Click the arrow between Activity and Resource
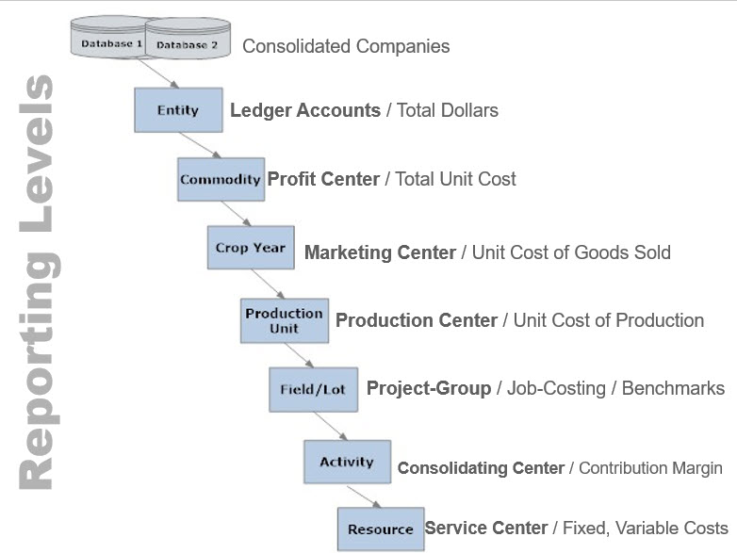 pos(365,496)
